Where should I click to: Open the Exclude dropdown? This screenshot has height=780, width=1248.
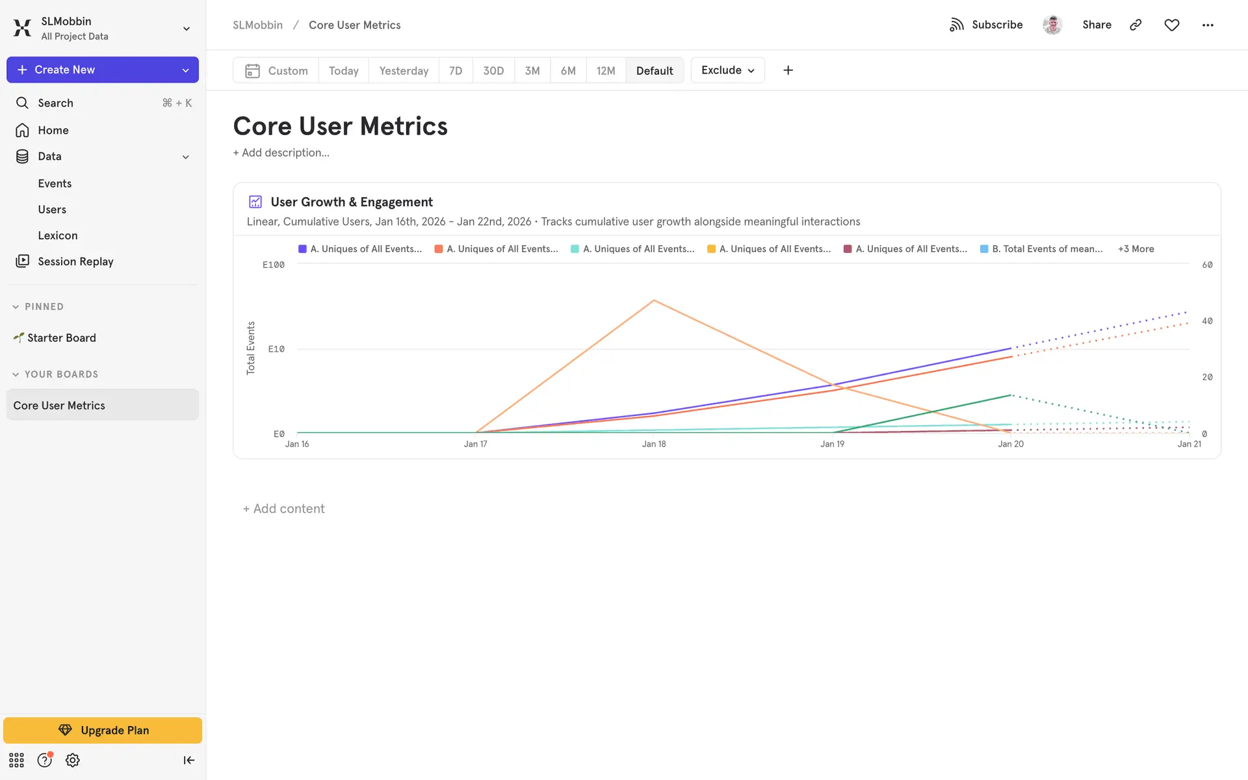(727, 70)
